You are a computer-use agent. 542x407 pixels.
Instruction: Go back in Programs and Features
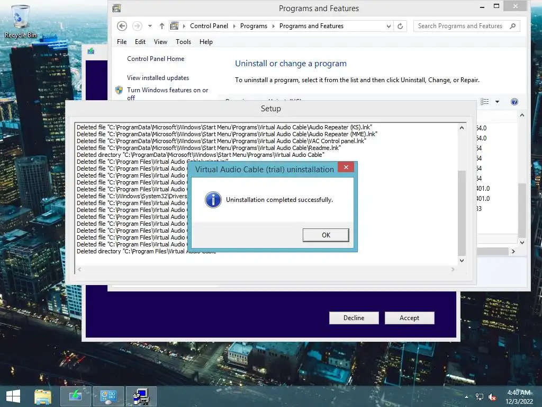click(x=122, y=26)
